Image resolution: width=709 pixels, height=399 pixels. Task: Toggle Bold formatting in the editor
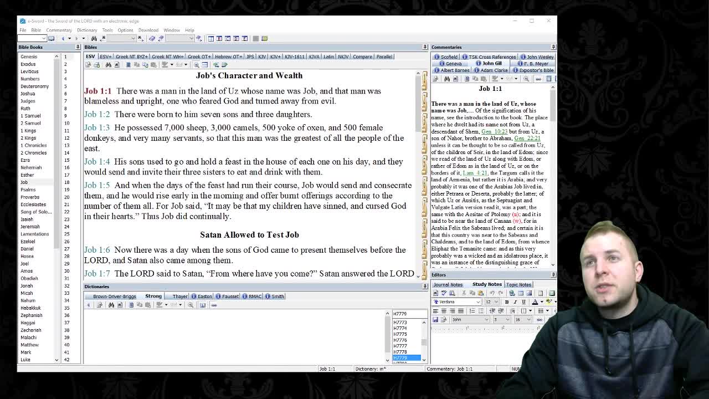pyautogui.click(x=507, y=302)
